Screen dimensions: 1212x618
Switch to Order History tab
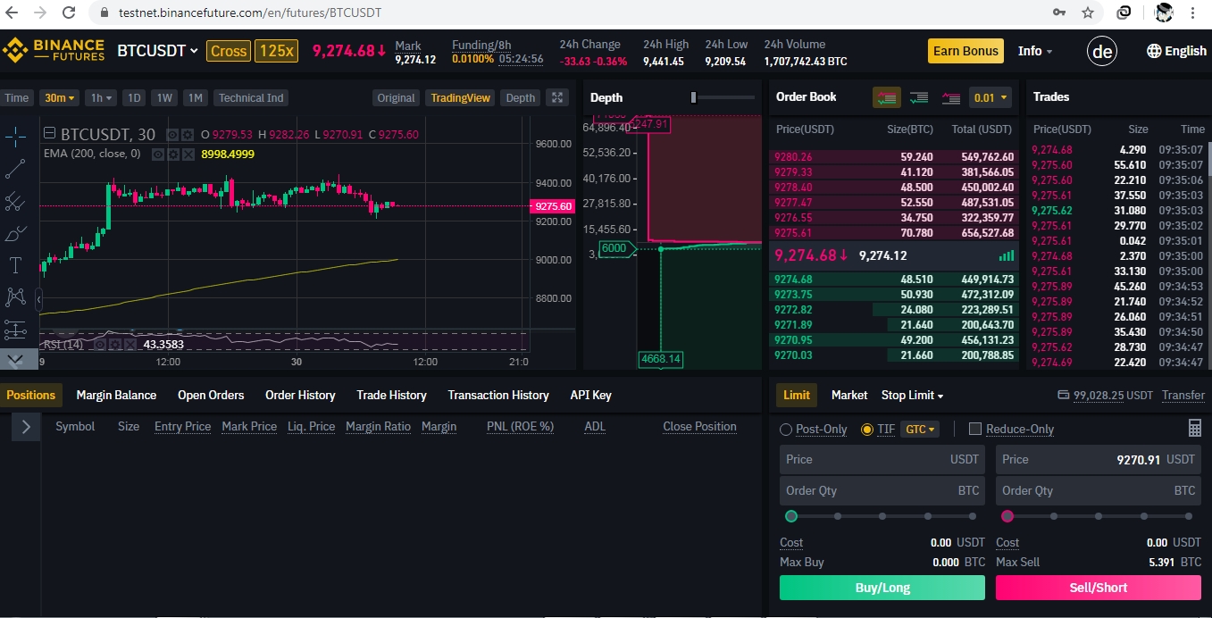point(300,395)
